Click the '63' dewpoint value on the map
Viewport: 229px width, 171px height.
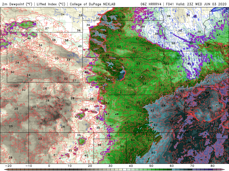[182, 91]
